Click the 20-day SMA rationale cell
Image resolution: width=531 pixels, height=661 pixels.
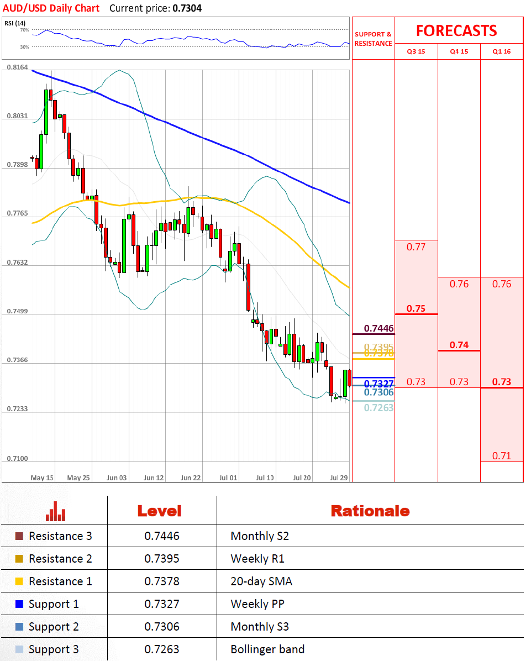coord(261,582)
